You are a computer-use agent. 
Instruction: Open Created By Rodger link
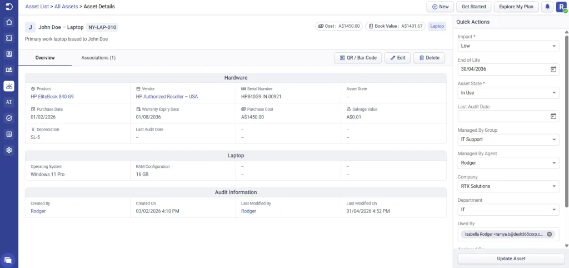tap(38, 211)
